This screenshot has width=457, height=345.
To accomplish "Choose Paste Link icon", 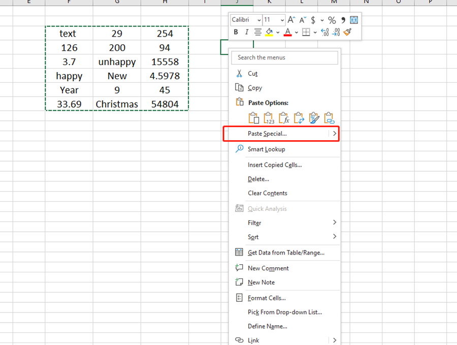I will point(329,118).
